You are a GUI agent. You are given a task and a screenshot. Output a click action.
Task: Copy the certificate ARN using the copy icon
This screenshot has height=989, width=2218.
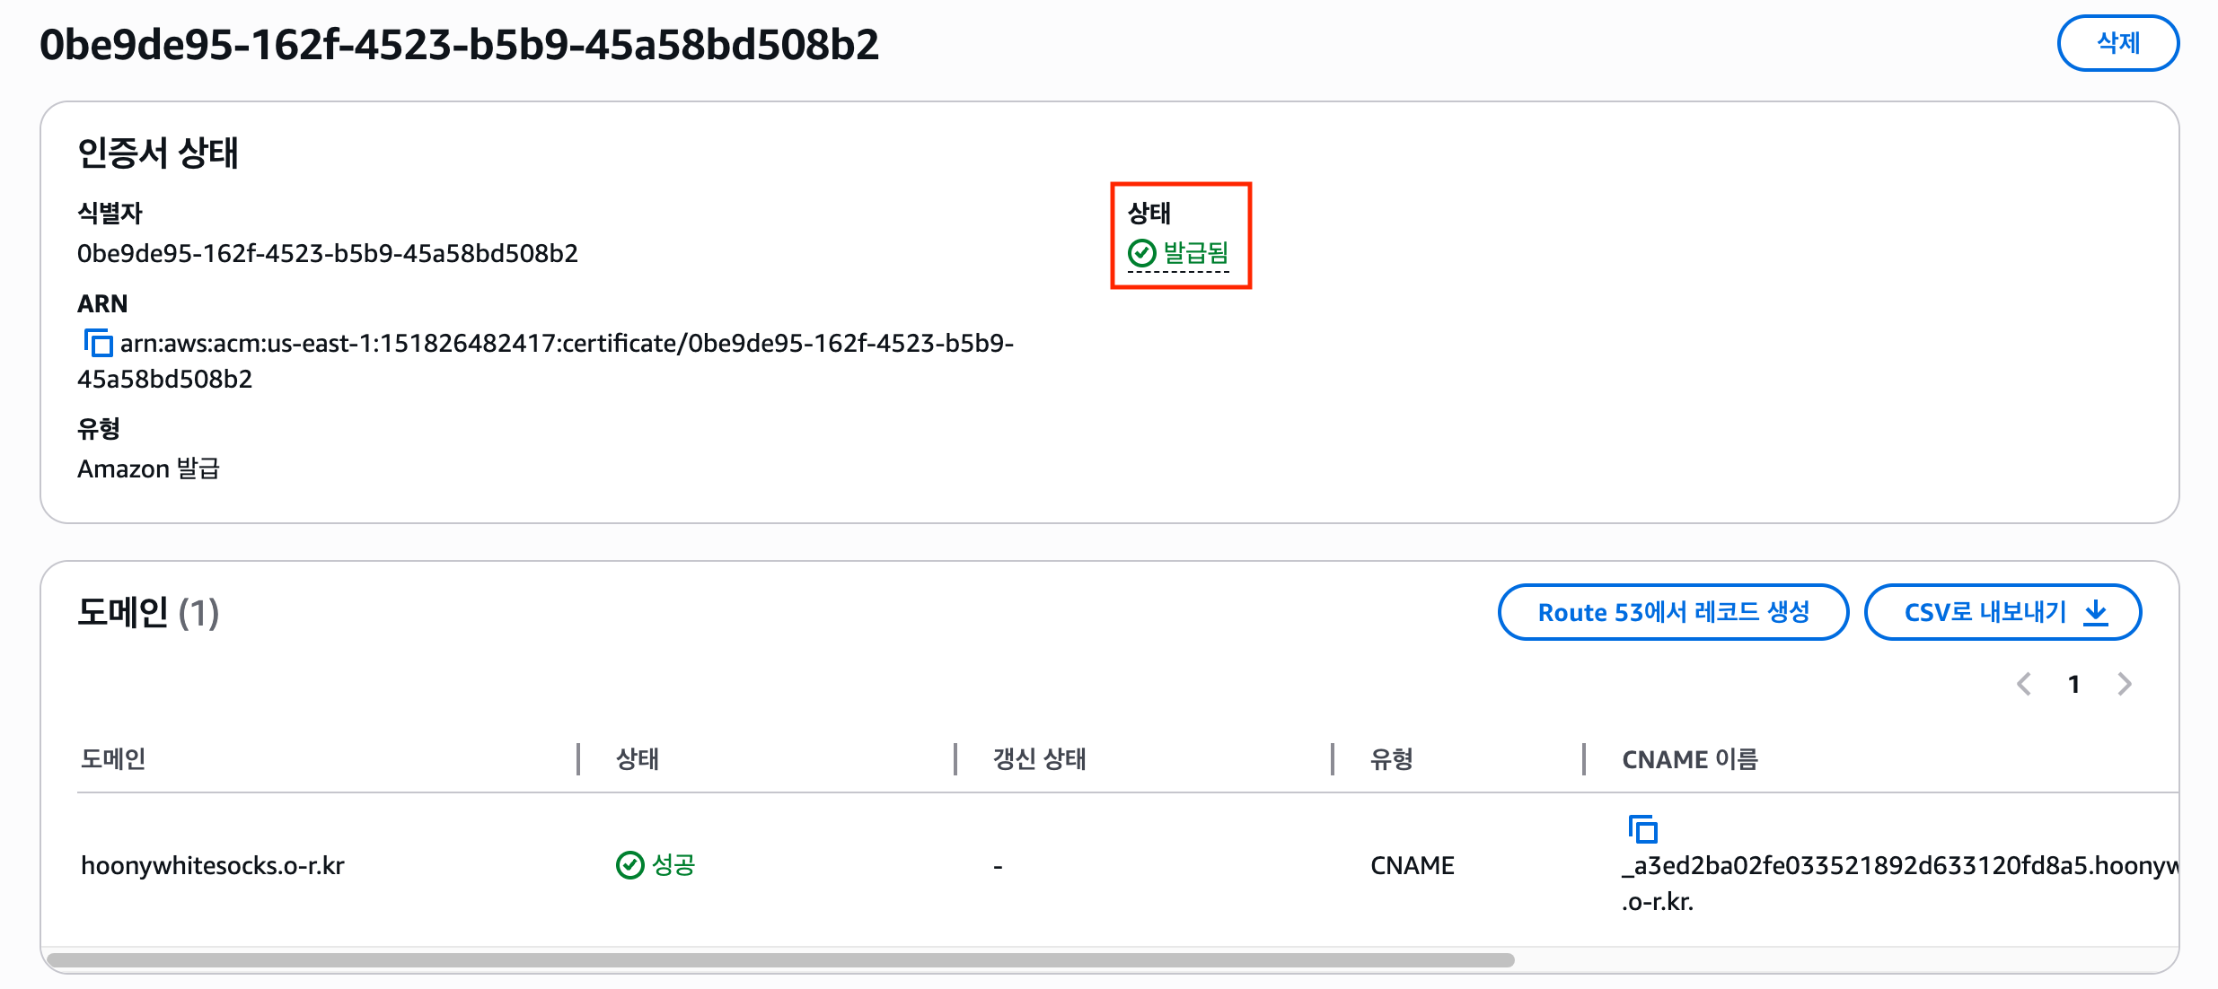[x=98, y=343]
